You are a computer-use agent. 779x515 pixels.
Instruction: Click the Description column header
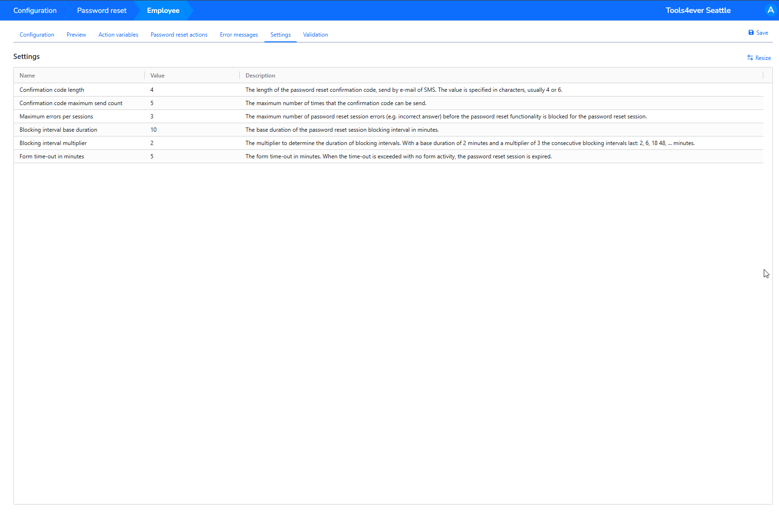pyautogui.click(x=260, y=76)
